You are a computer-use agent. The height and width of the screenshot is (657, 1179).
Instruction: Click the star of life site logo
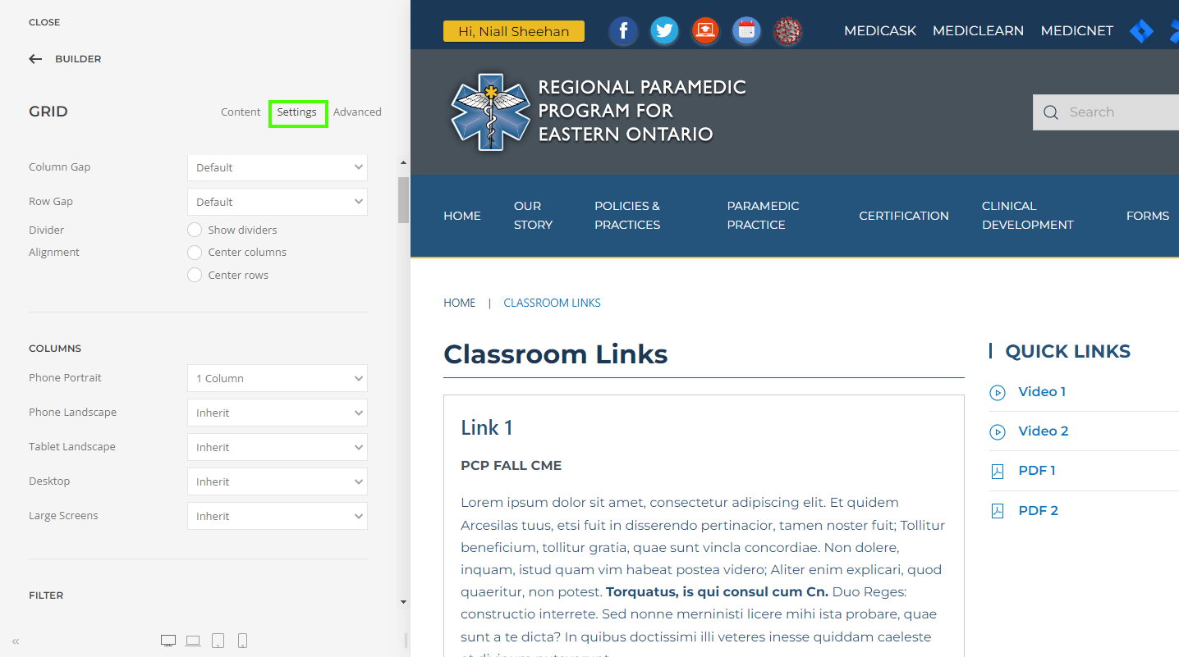pyautogui.click(x=490, y=112)
